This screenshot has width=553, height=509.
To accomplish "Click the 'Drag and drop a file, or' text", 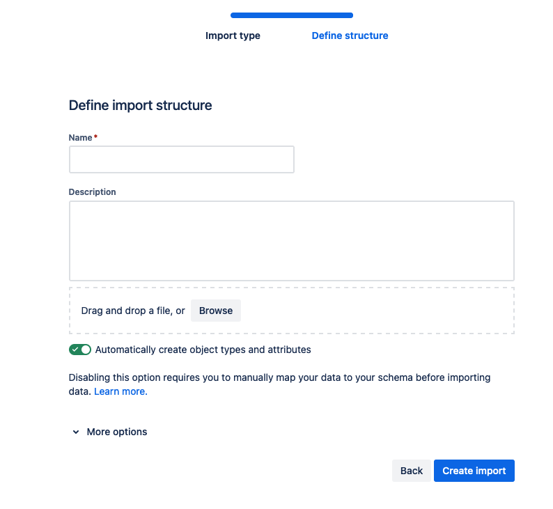I will 133,311.
